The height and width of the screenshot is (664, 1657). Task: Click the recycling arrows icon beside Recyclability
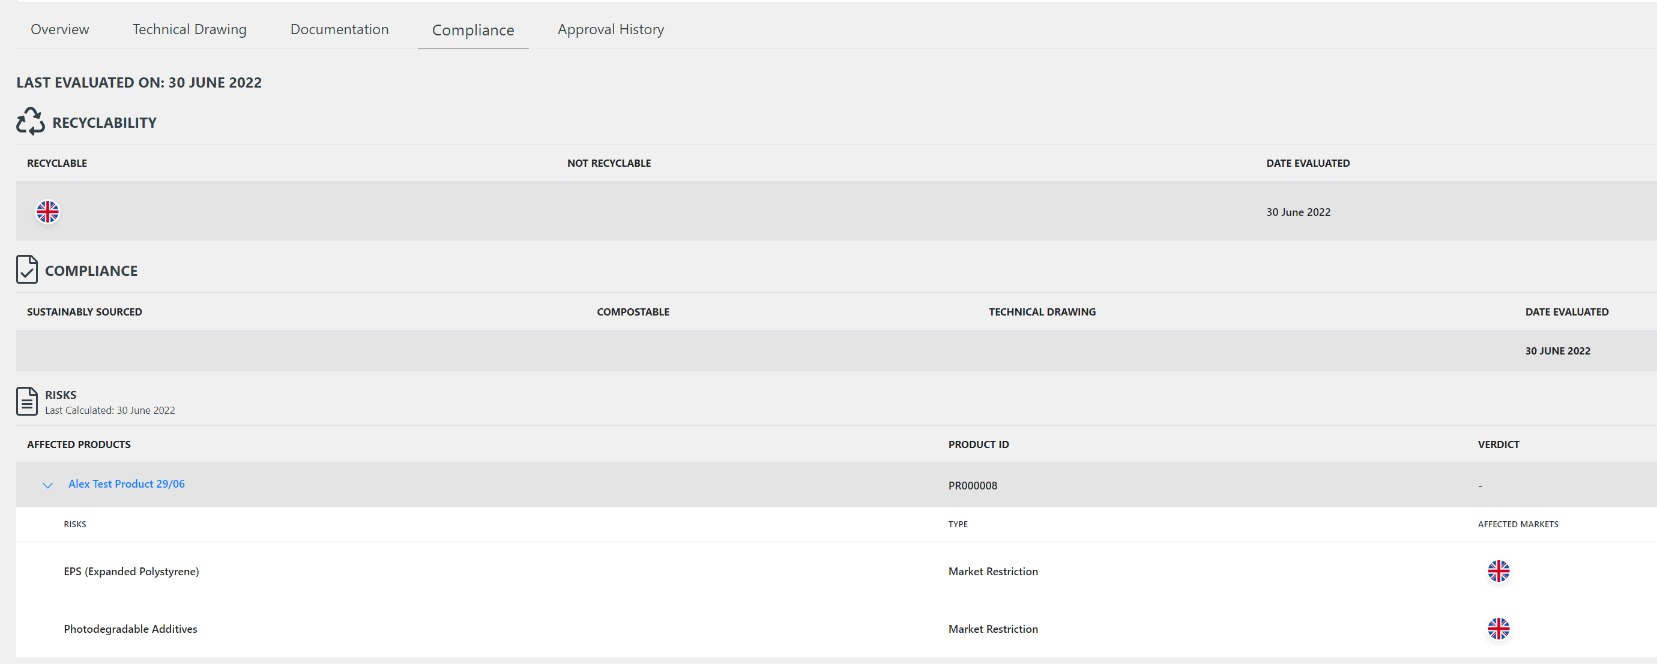tap(30, 122)
